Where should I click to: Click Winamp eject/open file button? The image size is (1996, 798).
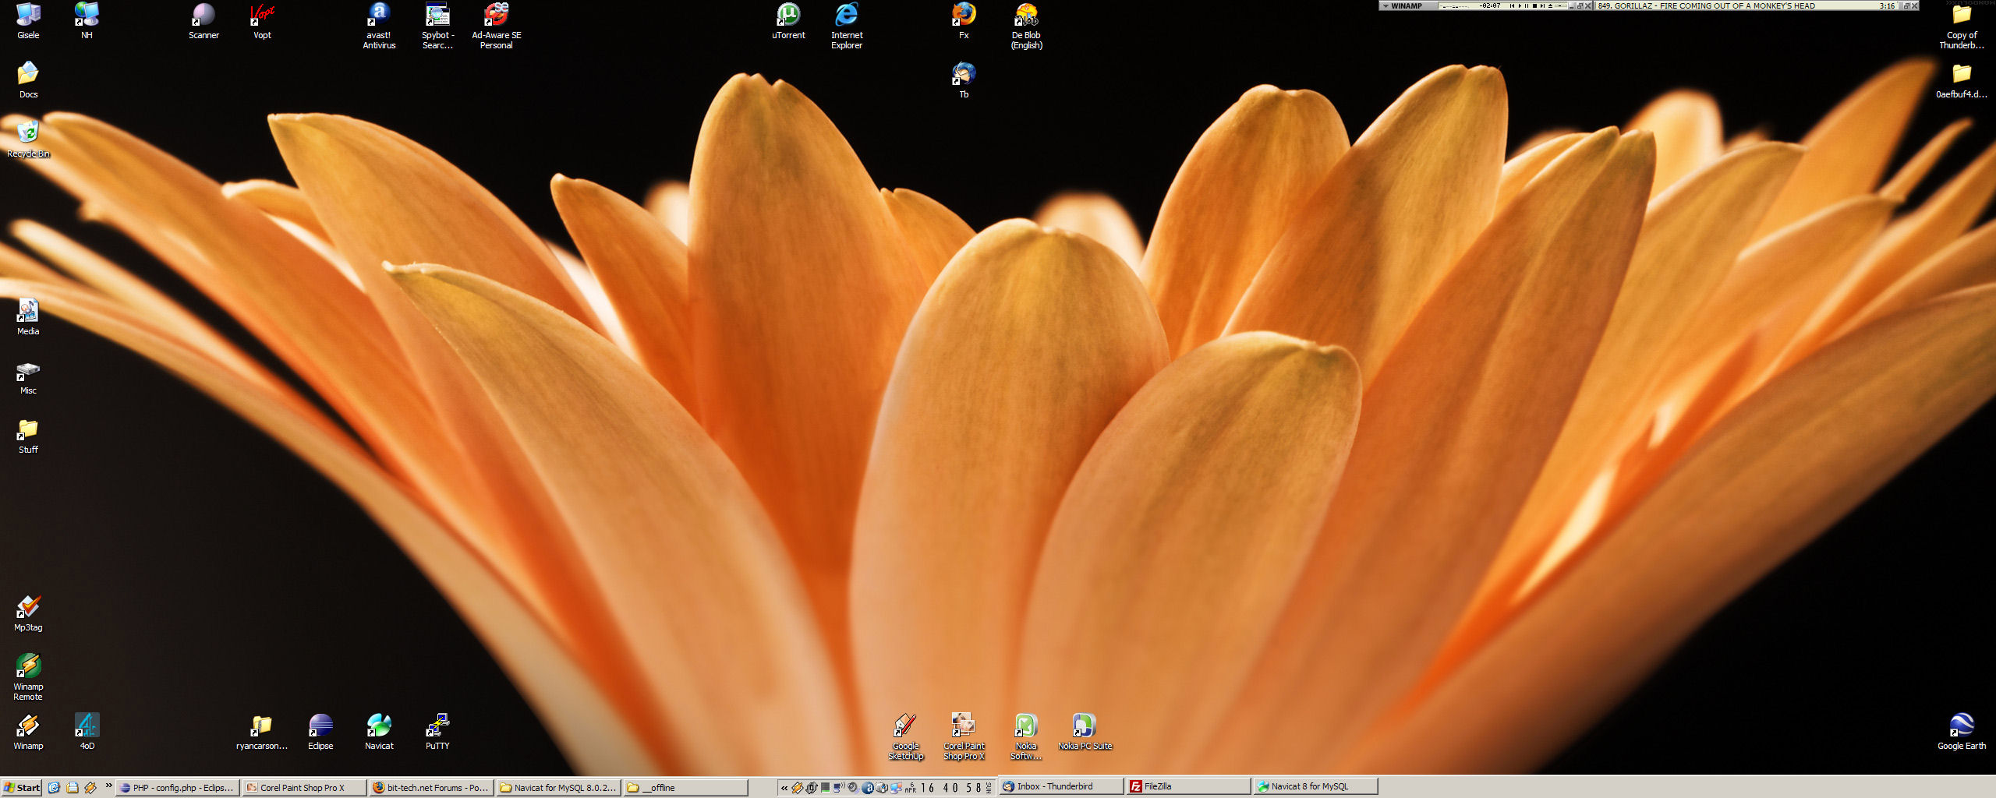click(x=1550, y=5)
